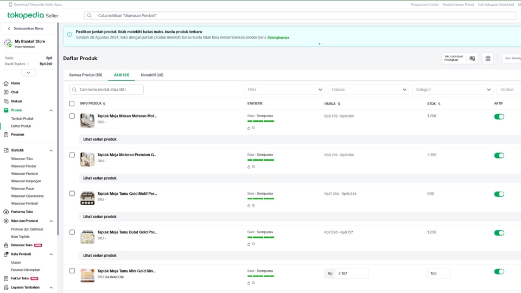This screenshot has height=293, width=521.
Task: Click the Selengkapnya link in the banner
Action: click(278, 37)
